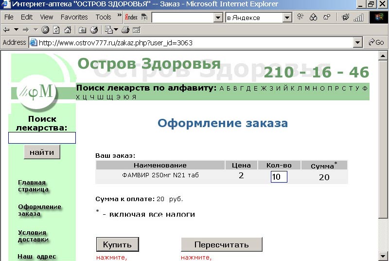The width and height of the screenshot is (389, 261).
Task: Click the 'найти' search button
Action: point(42,152)
